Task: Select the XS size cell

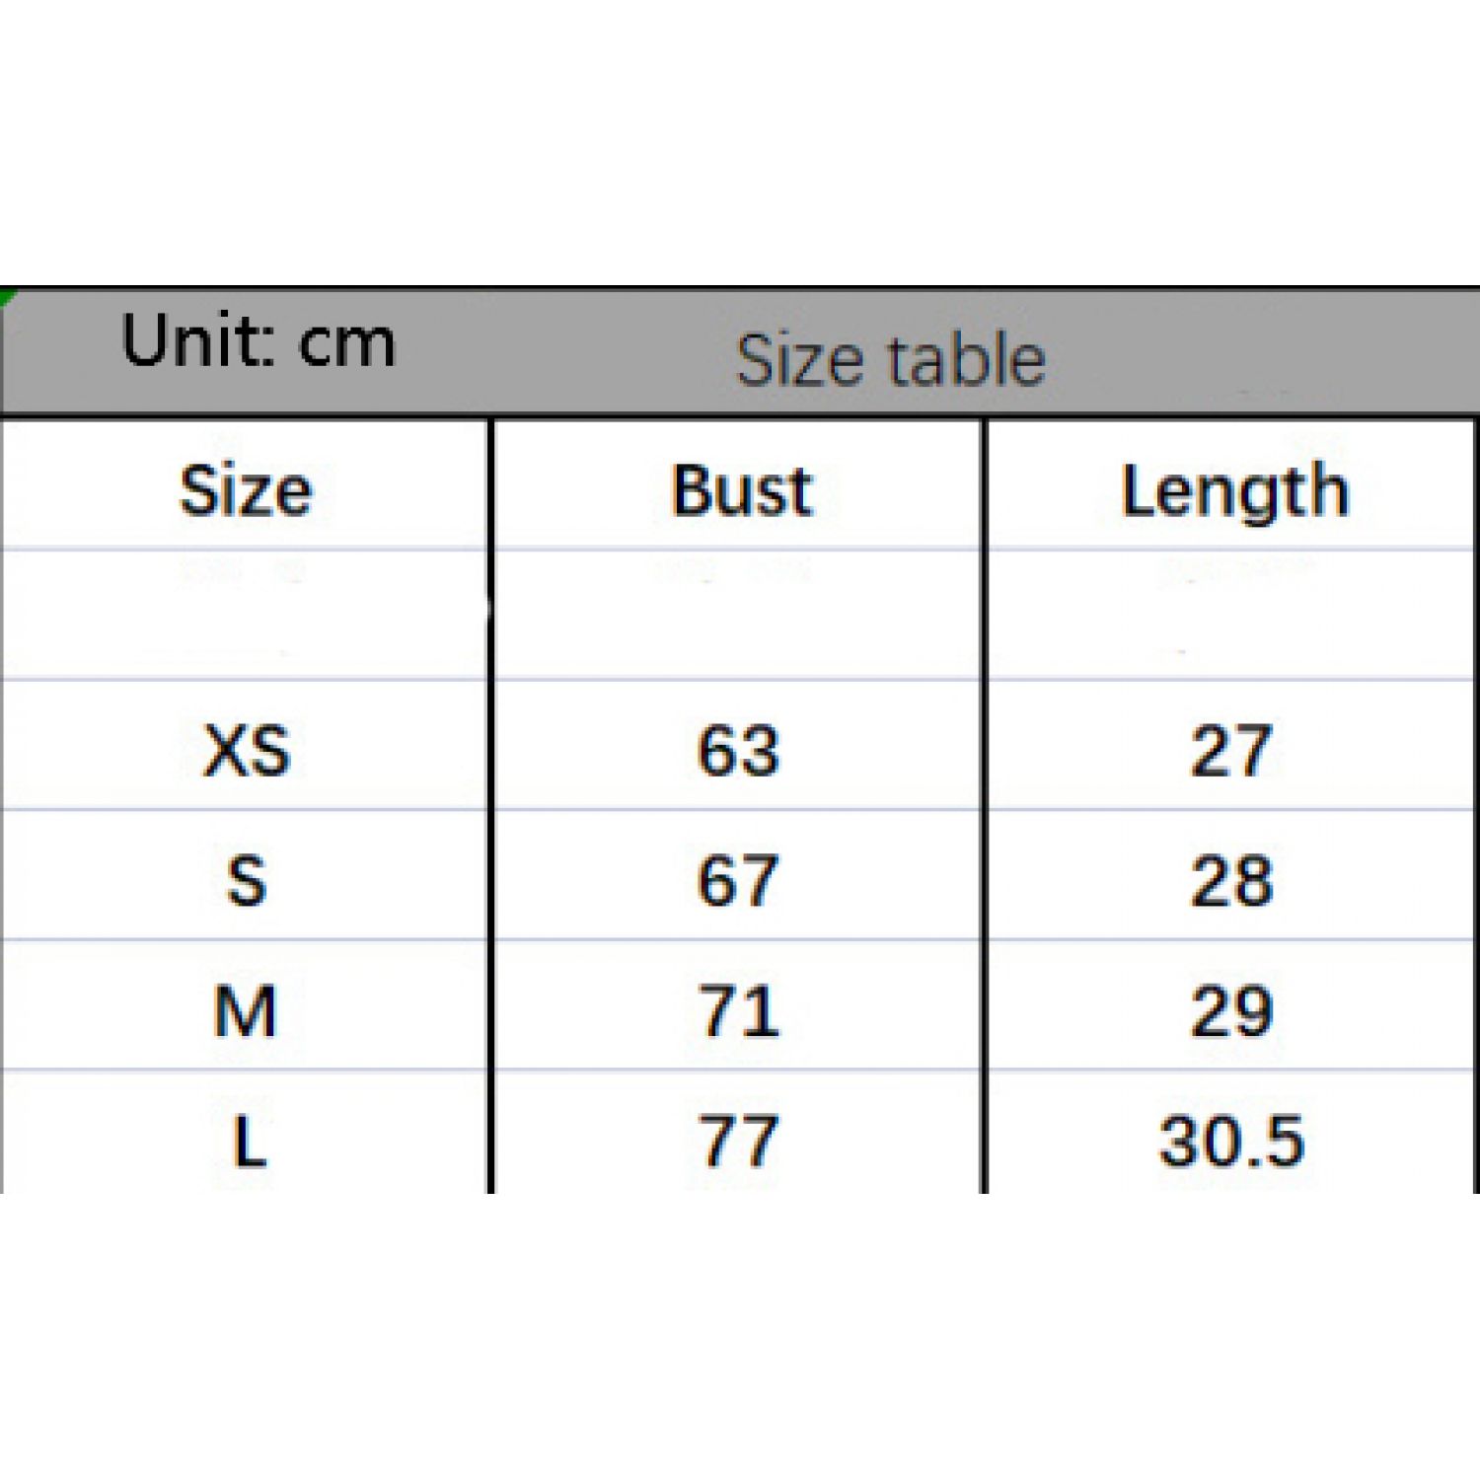Action: point(247,750)
